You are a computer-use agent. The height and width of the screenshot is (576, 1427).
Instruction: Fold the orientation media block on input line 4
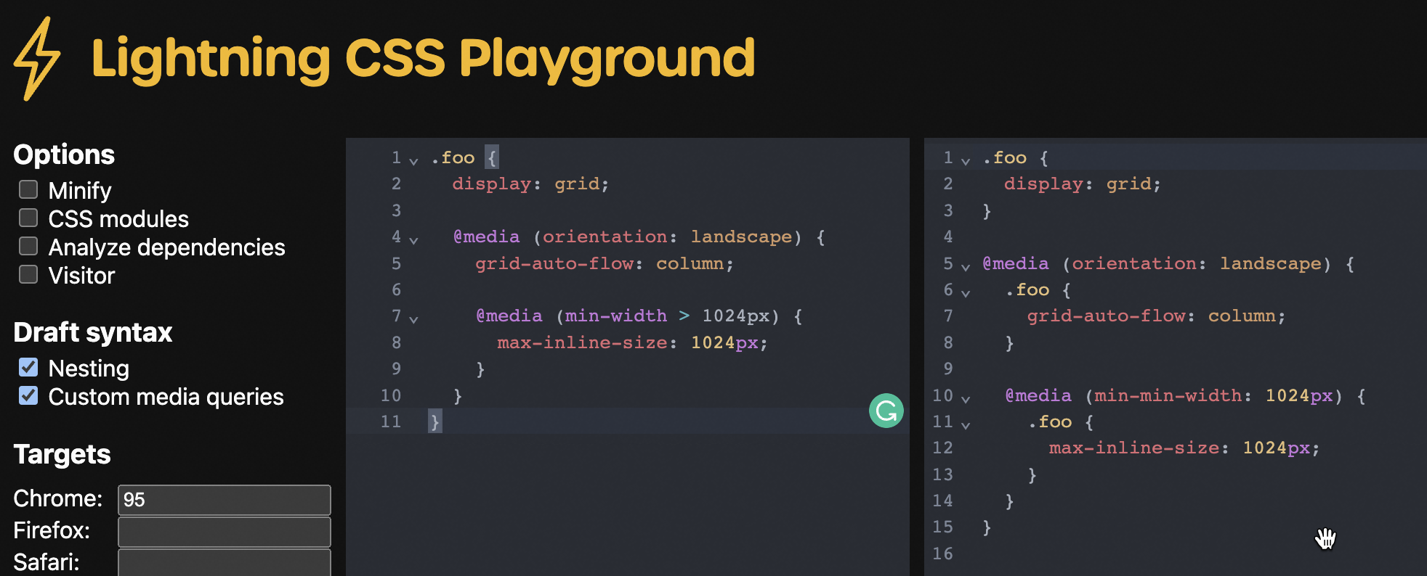tap(413, 239)
